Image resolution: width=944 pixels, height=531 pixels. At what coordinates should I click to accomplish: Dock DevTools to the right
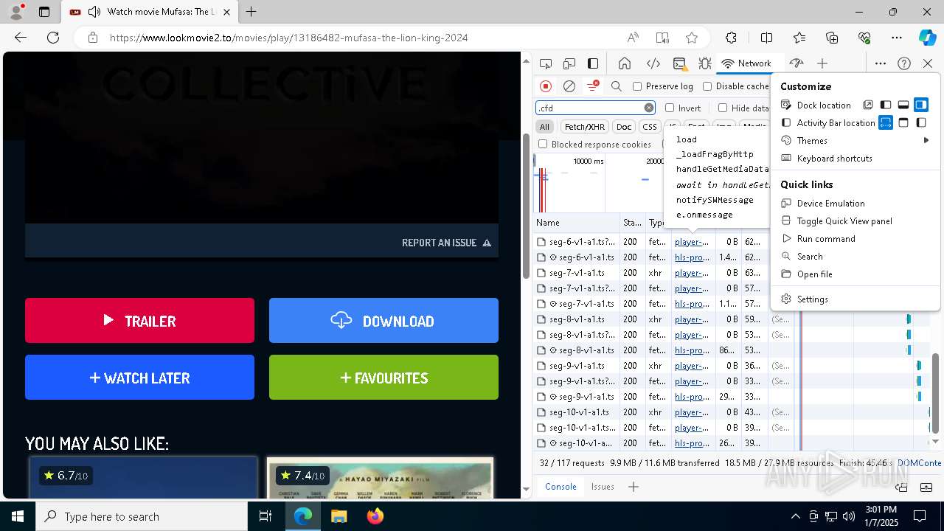[920, 105]
